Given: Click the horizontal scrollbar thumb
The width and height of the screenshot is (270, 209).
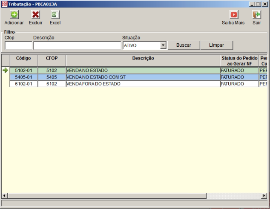Looking at the screenshot, I should point(107,195).
